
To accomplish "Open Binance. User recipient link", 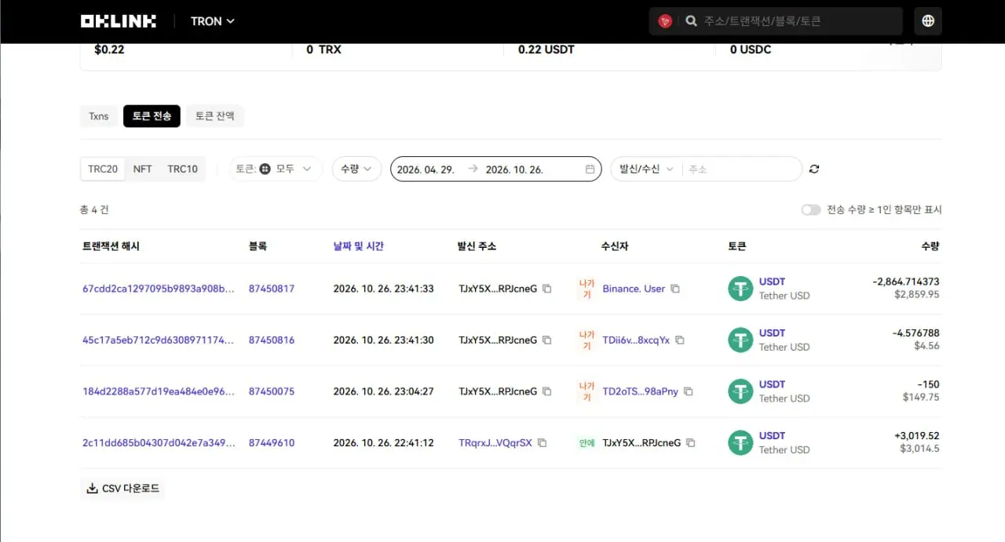I will [x=634, y=289].
